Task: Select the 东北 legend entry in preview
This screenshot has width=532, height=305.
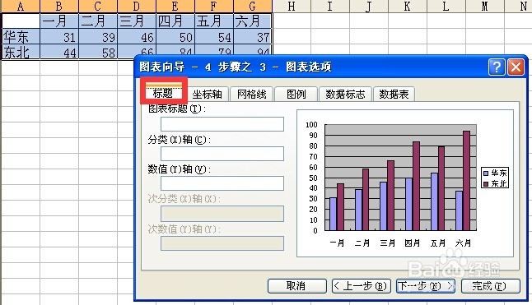Action: (x=495, y=183)
